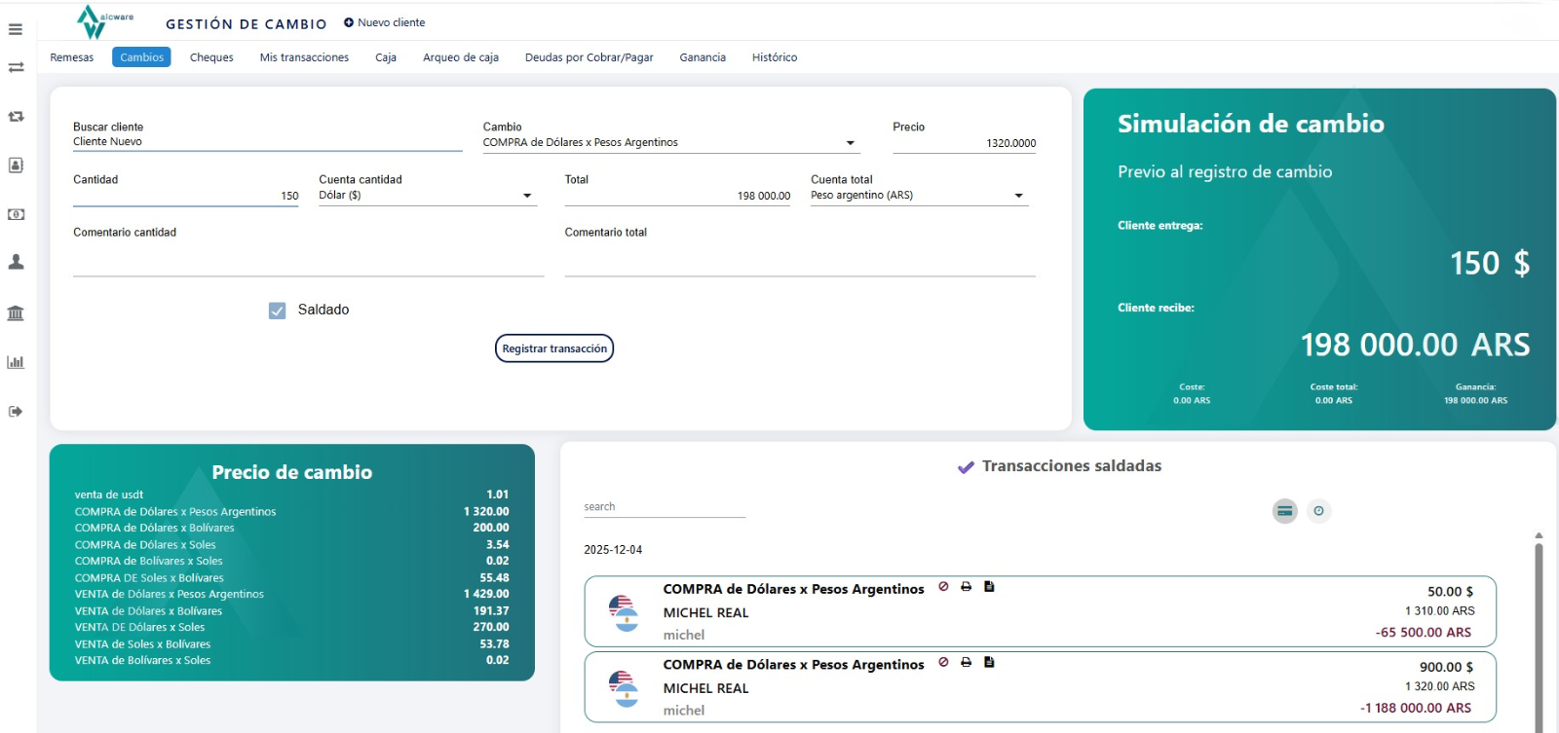The width and height of the screenshot is (1559, 733).
Task: Open document icon of the 50.00 $ transaction
Action: point(989,587)
